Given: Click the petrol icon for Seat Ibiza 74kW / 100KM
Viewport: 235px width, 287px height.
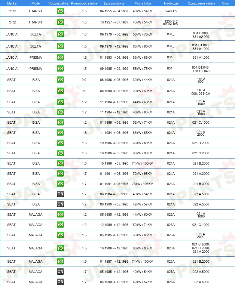Looking at the screenshot, I should click(60, 163).
